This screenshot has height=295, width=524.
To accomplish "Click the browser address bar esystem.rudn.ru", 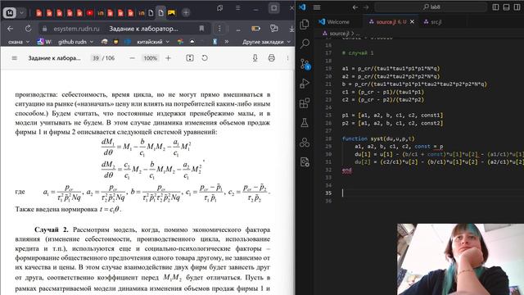I will [124, 29].
